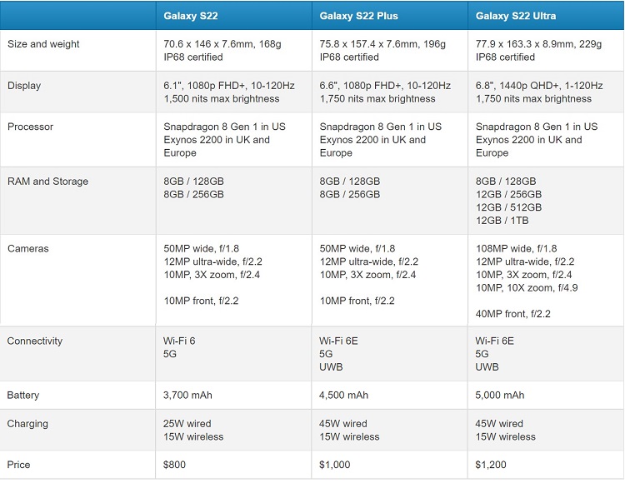The height and width of the screenshot is (488, 625).
Task: Click the 12GB / 1TB storage option
Action: coord(502,221)
